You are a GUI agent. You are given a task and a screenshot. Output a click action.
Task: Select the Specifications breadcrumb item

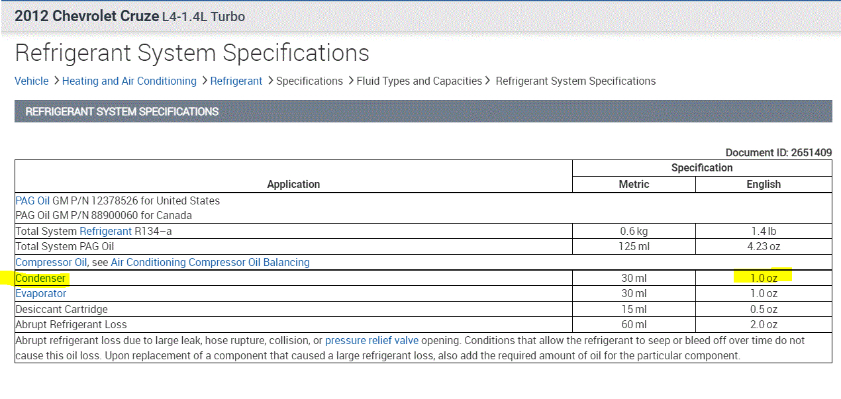pos(309,81)
